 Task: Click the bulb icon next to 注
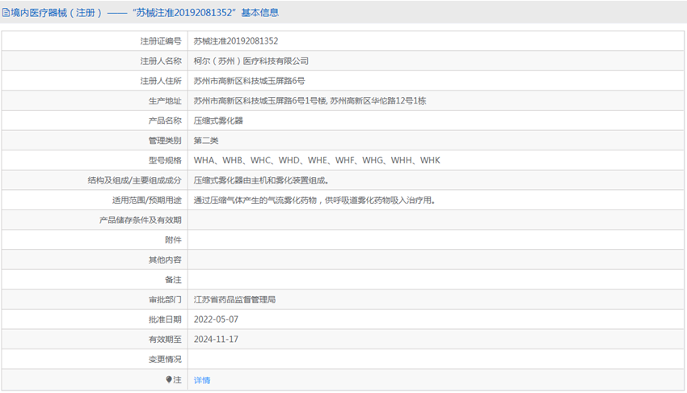pos(169,379)
